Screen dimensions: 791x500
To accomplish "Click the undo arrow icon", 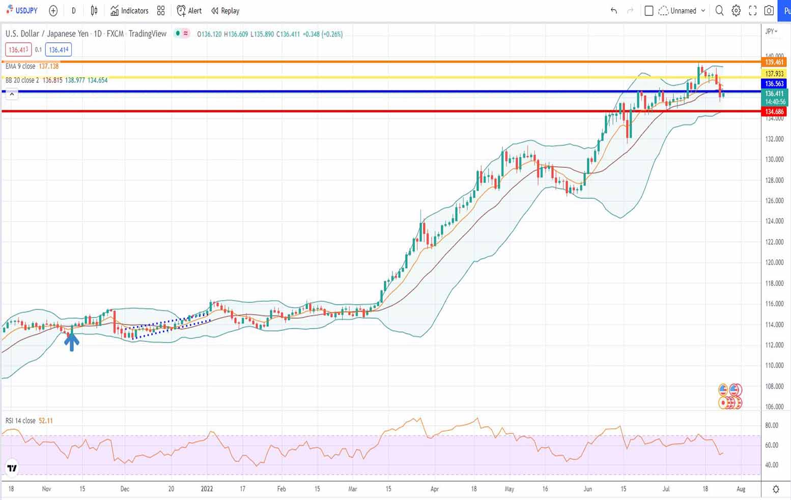I will (614, 11).
